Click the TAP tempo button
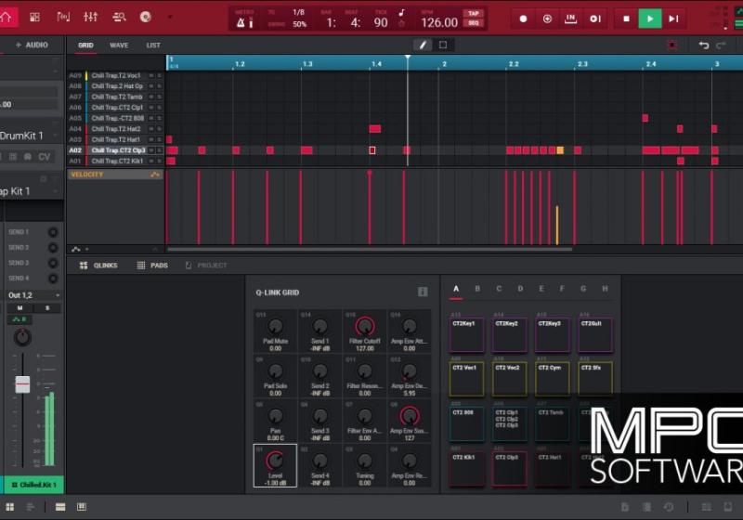 click(x=474, y=13)
